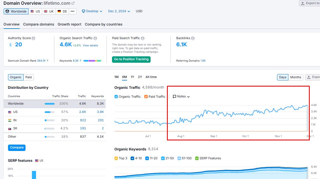Open more countries ellipsis menu
320x179 pixels.
72,11
